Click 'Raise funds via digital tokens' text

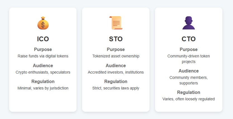coord(43,56)
